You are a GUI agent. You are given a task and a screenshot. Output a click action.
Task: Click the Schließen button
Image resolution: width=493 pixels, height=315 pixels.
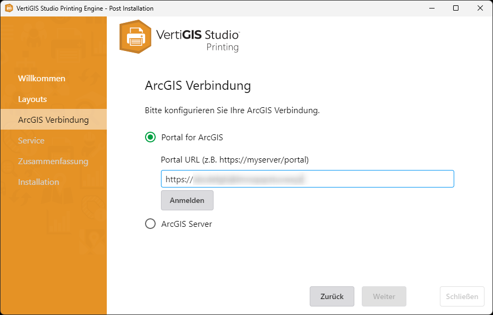(462, 296)
